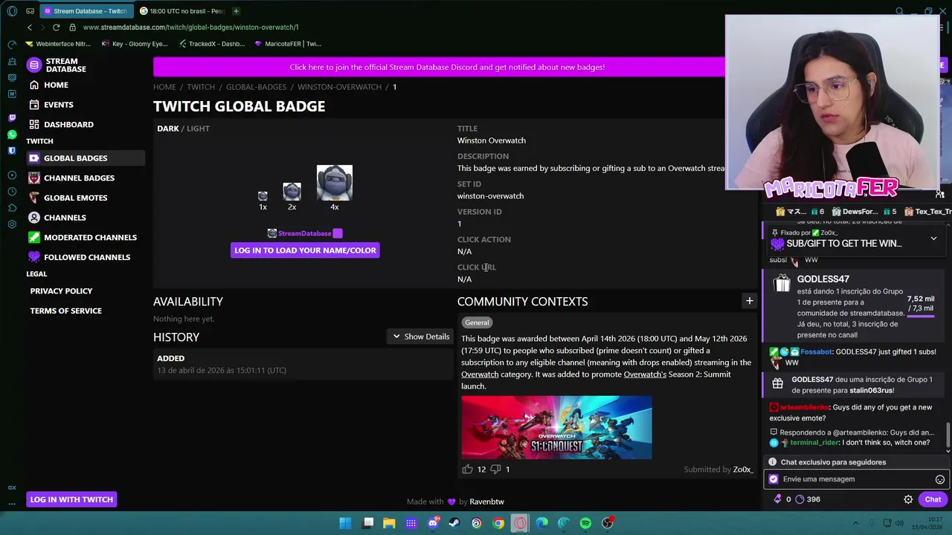
Task: Open Ravenbtw link in footer
Action: (486, 502)
